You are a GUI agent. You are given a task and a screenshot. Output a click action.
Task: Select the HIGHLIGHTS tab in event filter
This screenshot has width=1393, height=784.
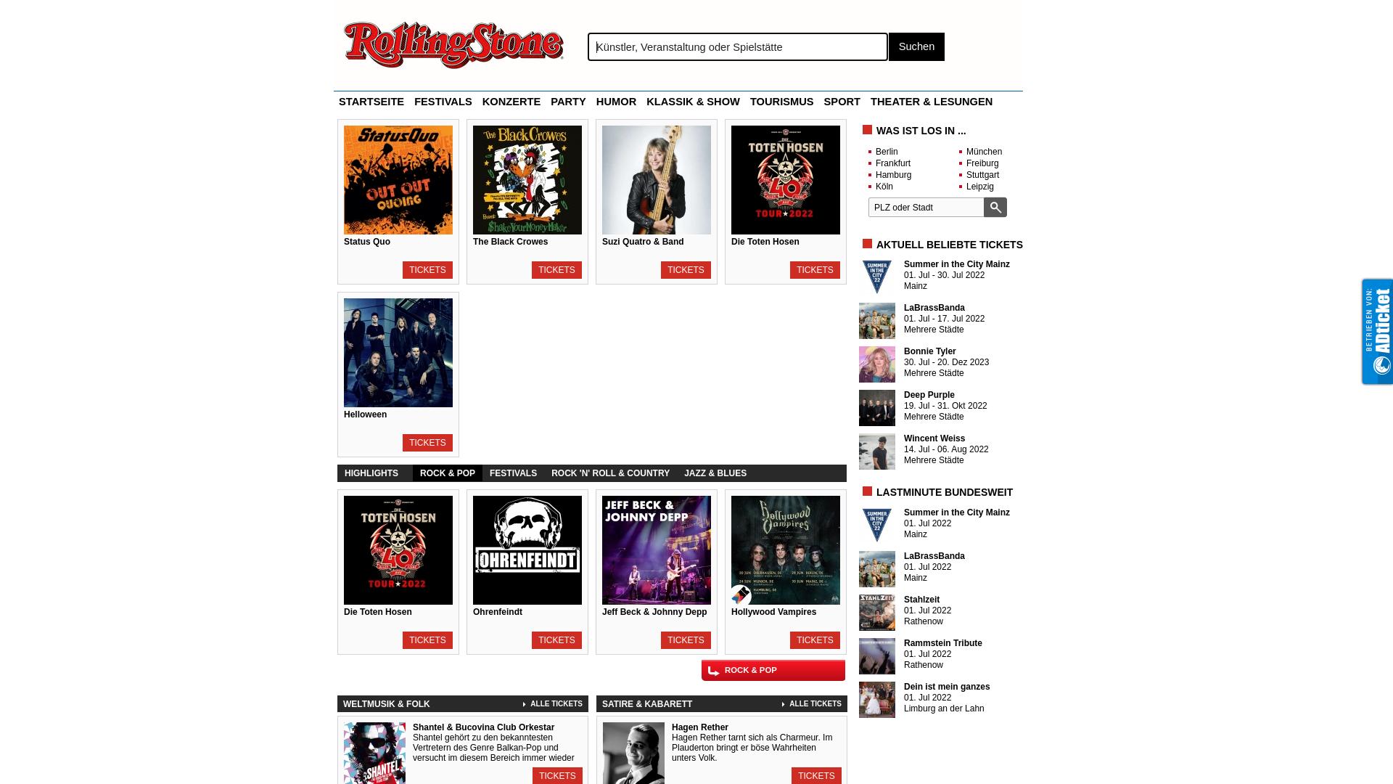371,472
